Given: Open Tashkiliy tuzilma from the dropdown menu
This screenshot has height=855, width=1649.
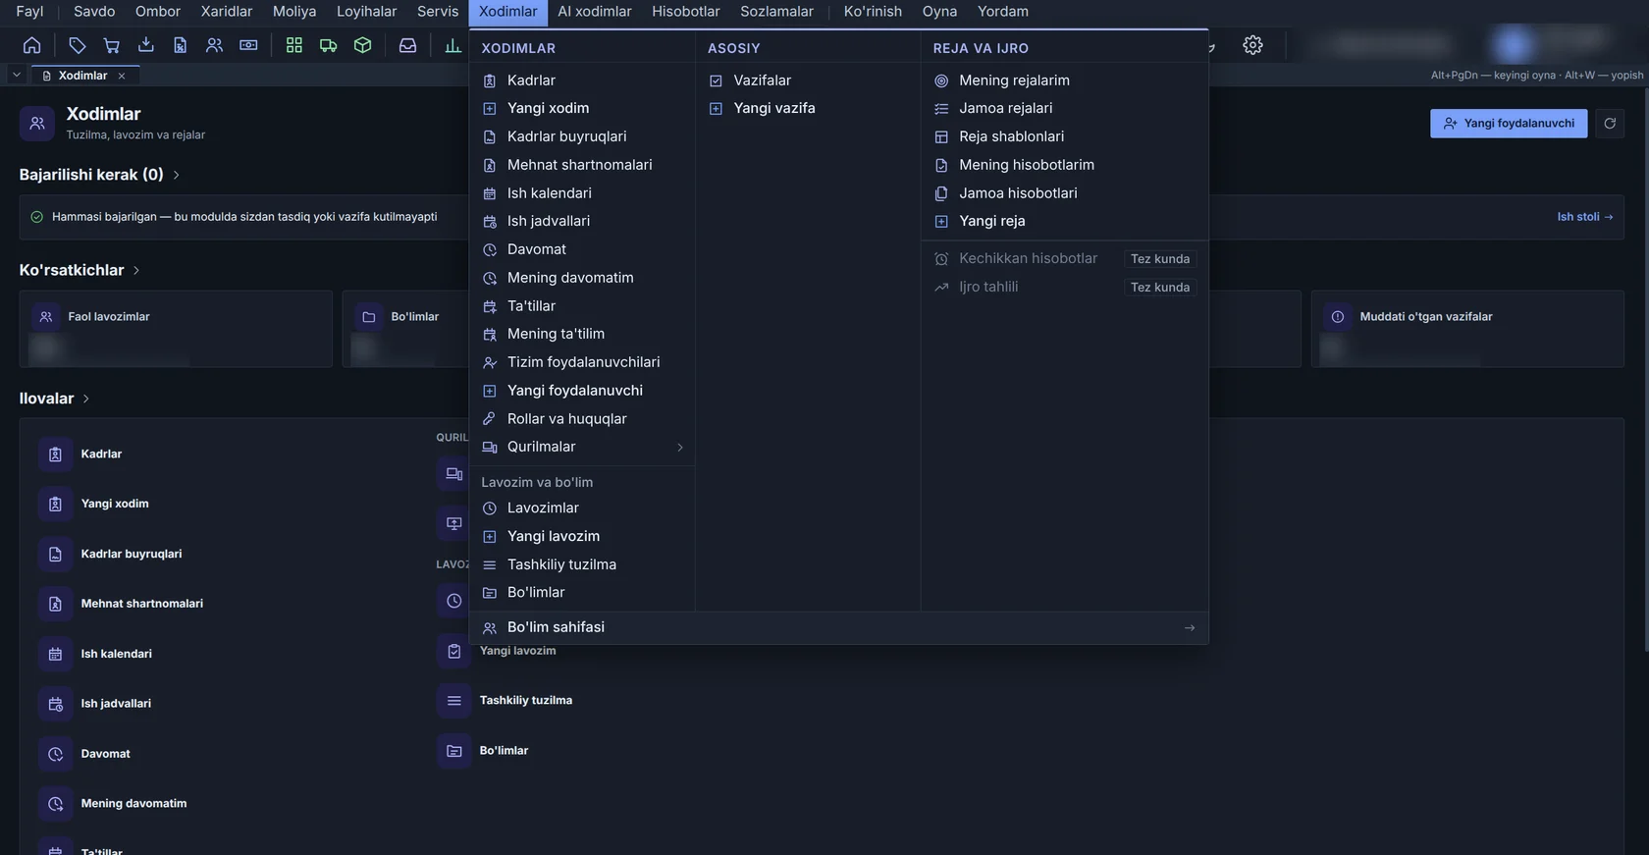Looking at the screenshot, I should (582, 564).
